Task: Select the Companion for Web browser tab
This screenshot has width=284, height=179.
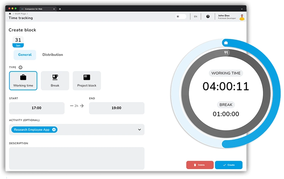Action: (38, 9)
